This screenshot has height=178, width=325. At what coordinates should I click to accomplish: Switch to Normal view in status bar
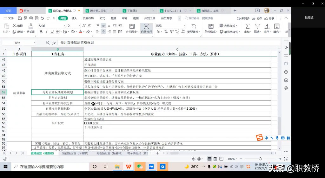pos(209,159)
